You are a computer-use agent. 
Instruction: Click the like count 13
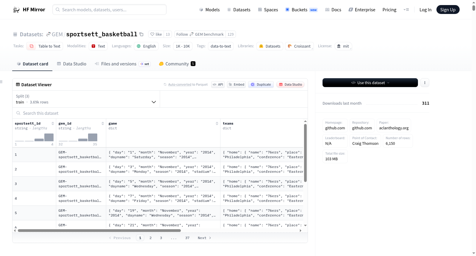tap(168, 34)
